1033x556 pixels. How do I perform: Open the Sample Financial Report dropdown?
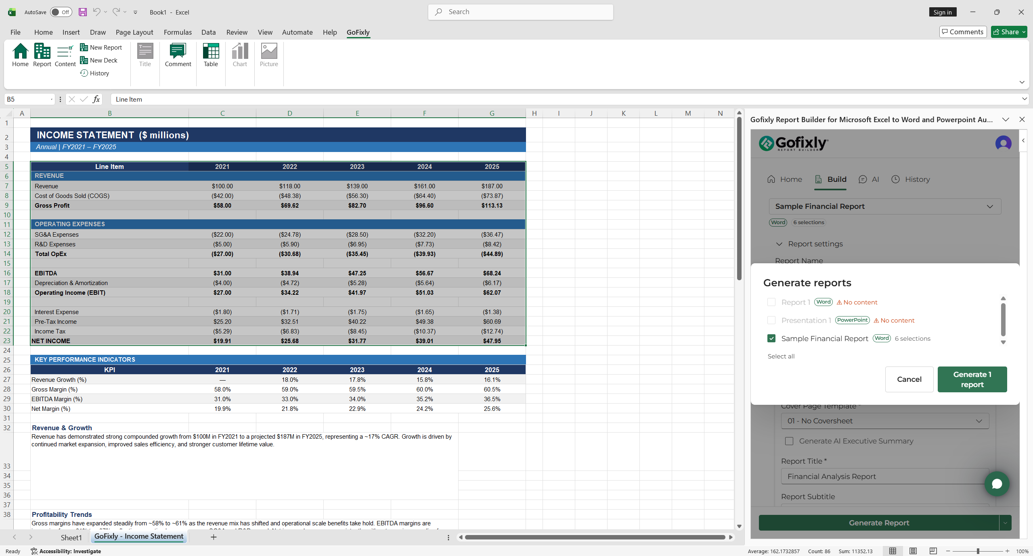tap(885, 206)
